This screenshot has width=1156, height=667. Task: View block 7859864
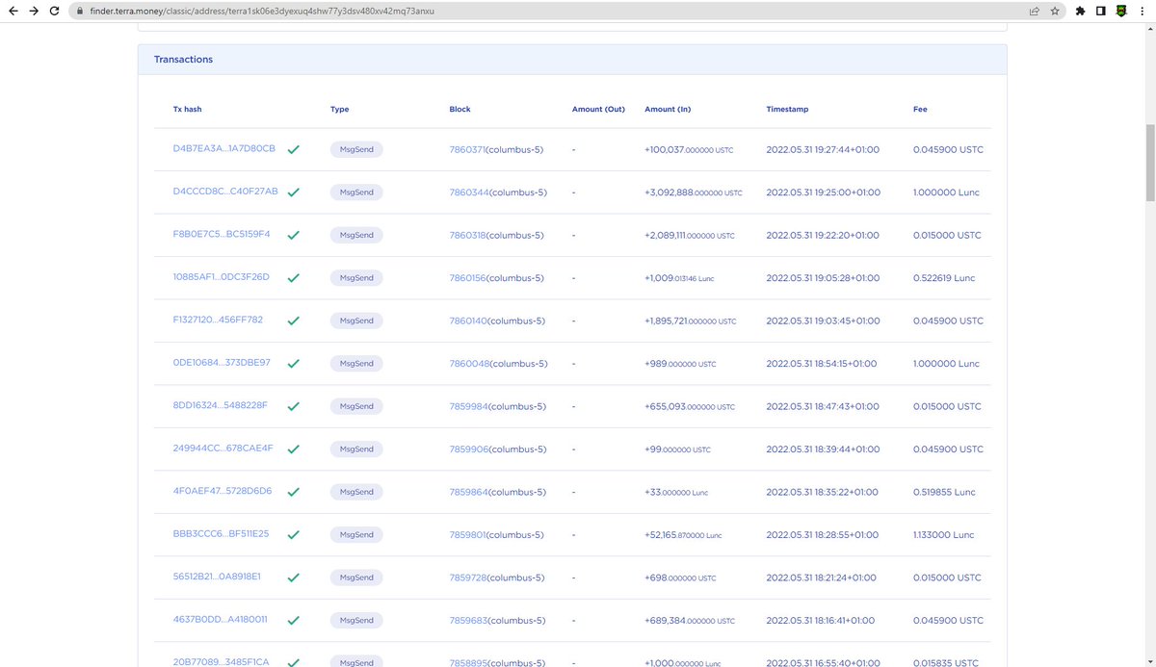point(468,491)
